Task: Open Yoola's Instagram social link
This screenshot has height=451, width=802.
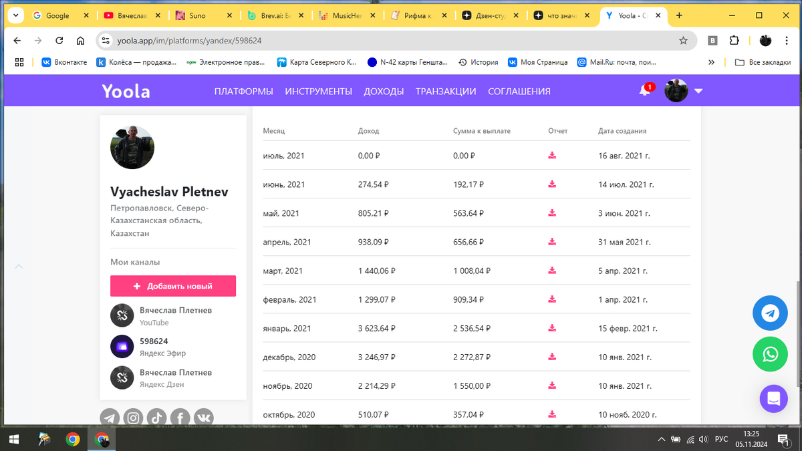Action: (x=134, y=418)
